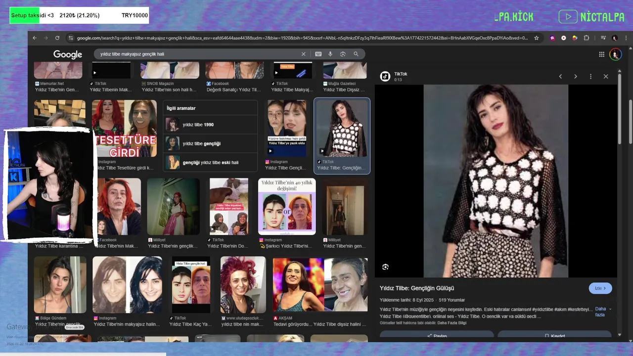Select related search gençliği yıldız tilbe eski hali
The height and width of the screenshot is (356, 633).
[x=211, y=162]
